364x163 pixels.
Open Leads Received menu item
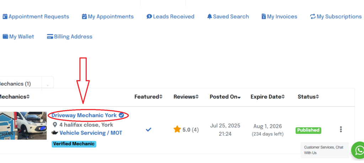click(170, 16)
